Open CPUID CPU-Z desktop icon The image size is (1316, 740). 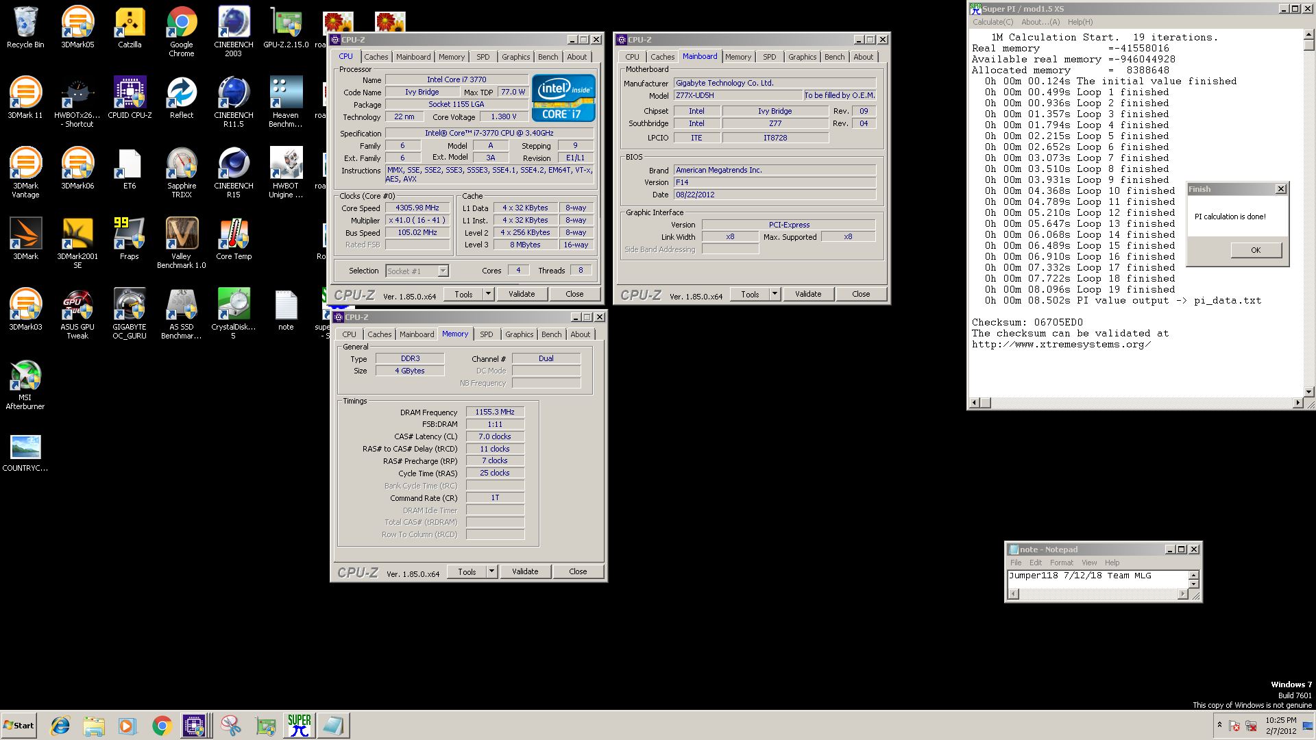(x=130, y=98)
